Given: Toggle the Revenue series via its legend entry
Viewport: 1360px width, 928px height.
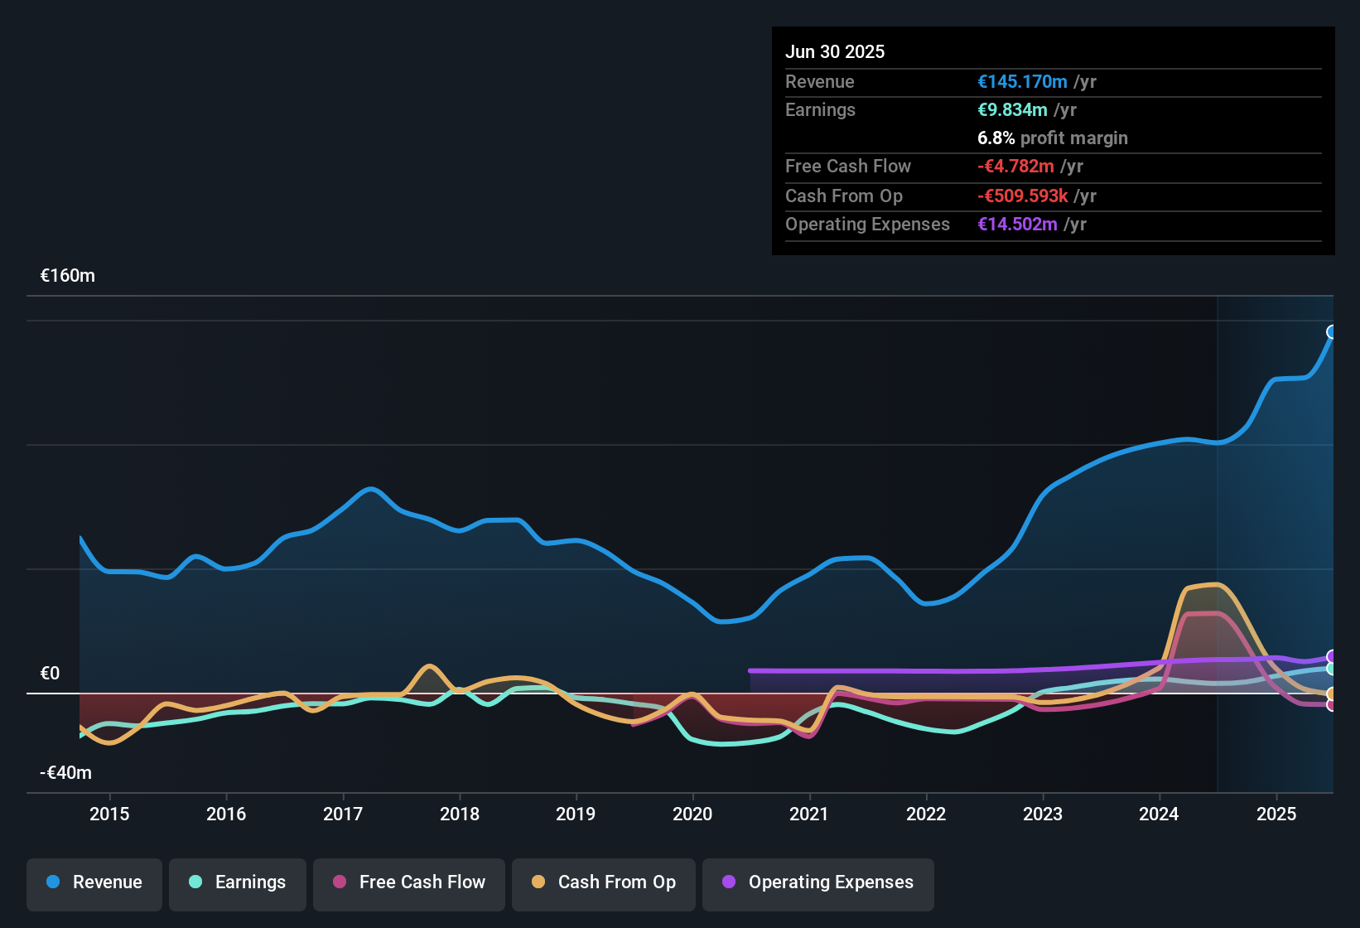Looking at the screenshot, I should click(x=94, y=883).
